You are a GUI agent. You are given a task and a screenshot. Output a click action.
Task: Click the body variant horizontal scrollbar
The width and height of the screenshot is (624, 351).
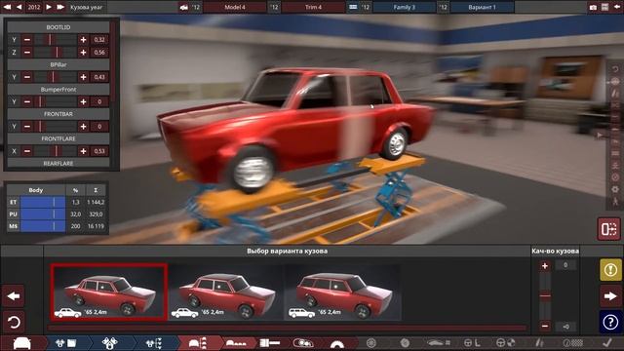[287, 328]
